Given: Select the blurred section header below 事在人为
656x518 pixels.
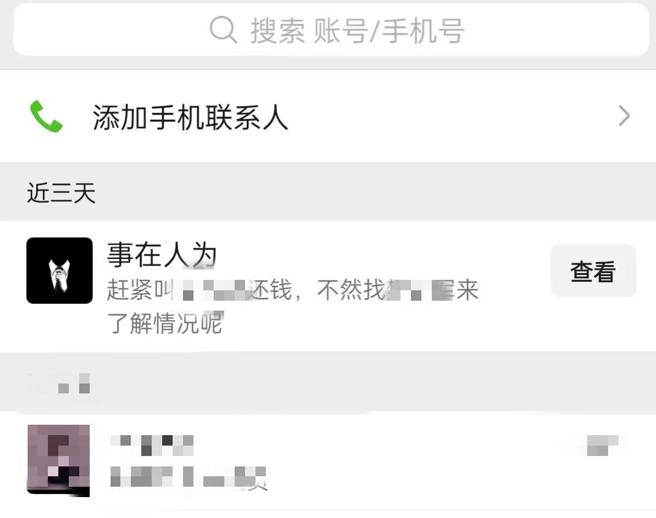Looking at the screenshot, I should (x=59, y=384).
